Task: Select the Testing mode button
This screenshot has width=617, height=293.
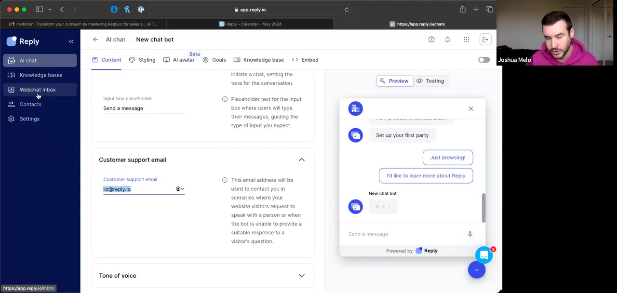Action: (x=430, y=81)
